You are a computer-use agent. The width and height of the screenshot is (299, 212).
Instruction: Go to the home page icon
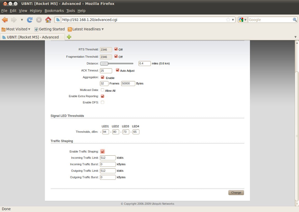tap(48, 19)
